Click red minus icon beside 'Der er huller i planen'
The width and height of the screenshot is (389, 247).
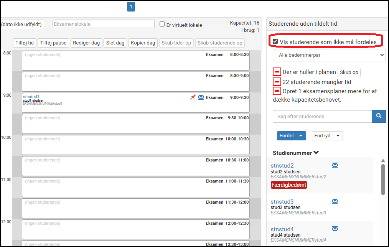pos(277,72)
